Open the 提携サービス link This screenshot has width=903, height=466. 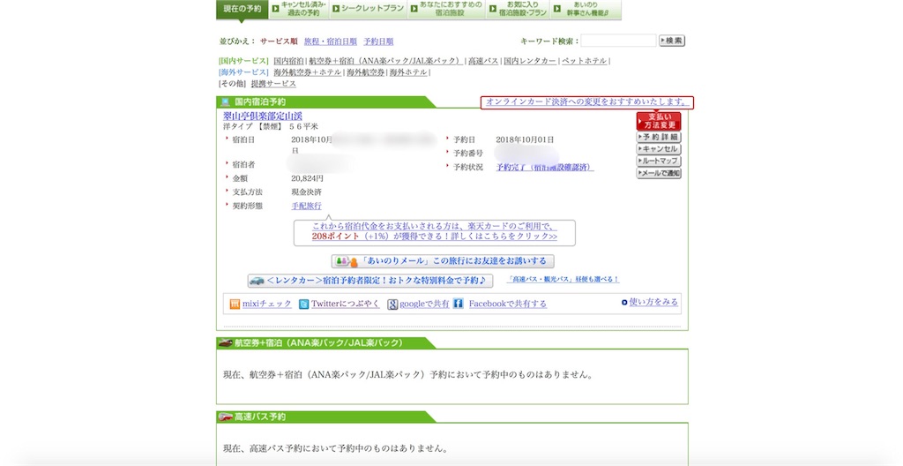tap(273, 84)
